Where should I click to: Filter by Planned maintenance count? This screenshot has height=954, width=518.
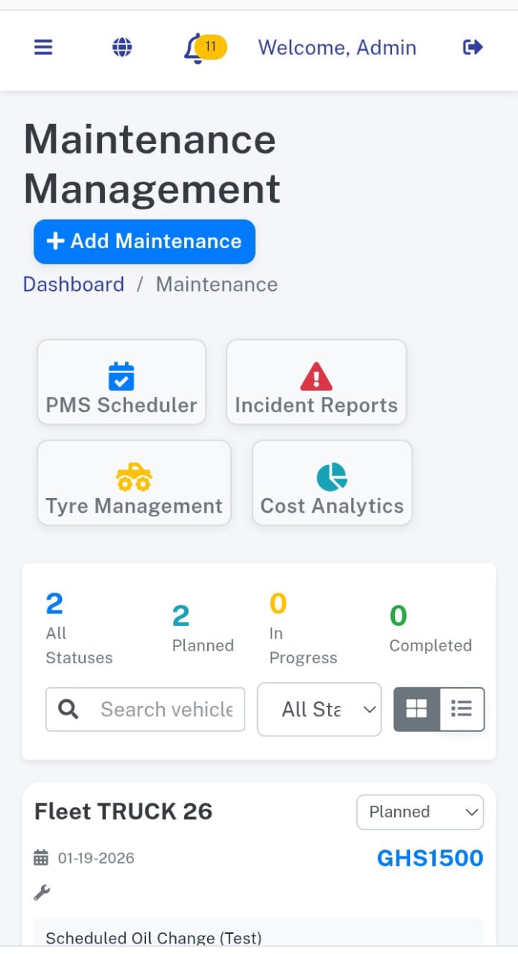[x=203, y=628]
